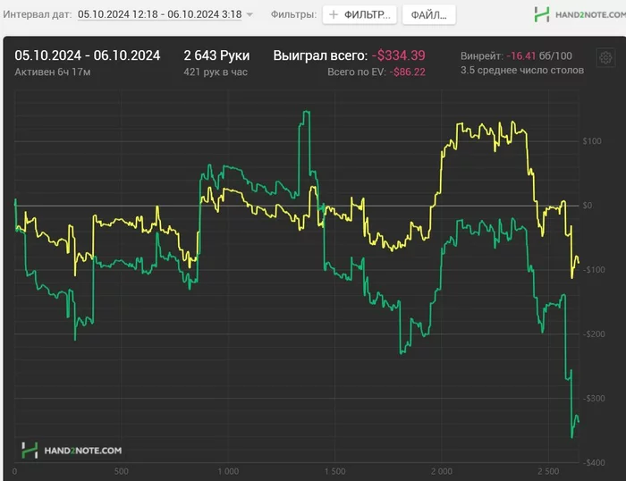626x481 pixels.
Task: Expand the date interval dropdown arrow
Action: click(250, 15)
